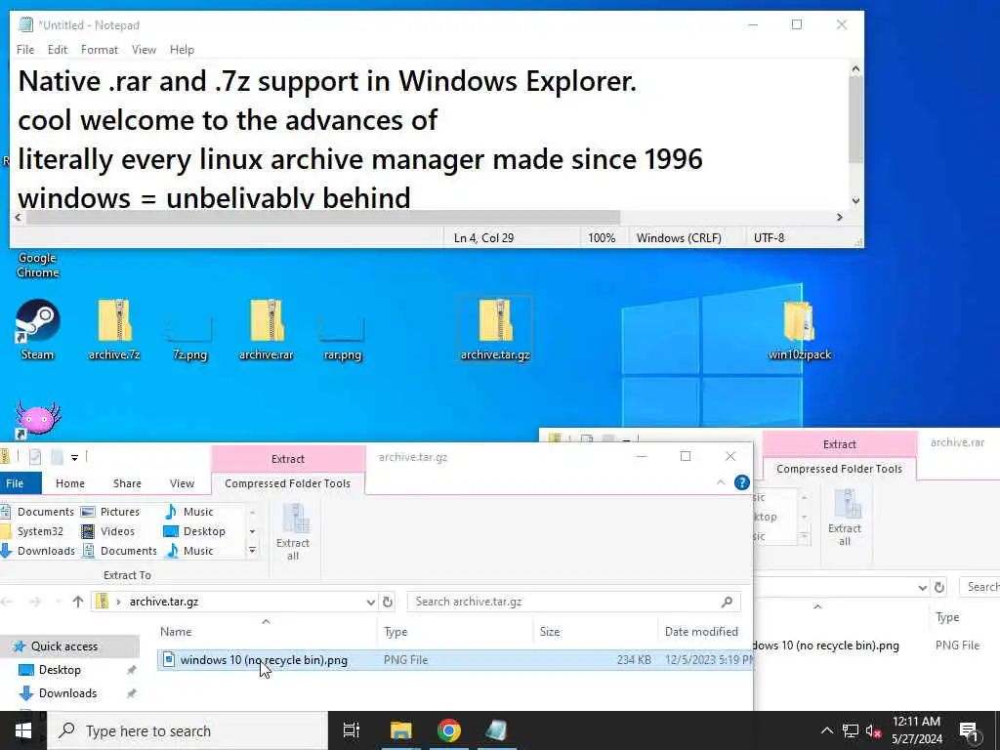Refresh the archive.tar.gz folder view
1000x750 pixels.
point(387,602)
